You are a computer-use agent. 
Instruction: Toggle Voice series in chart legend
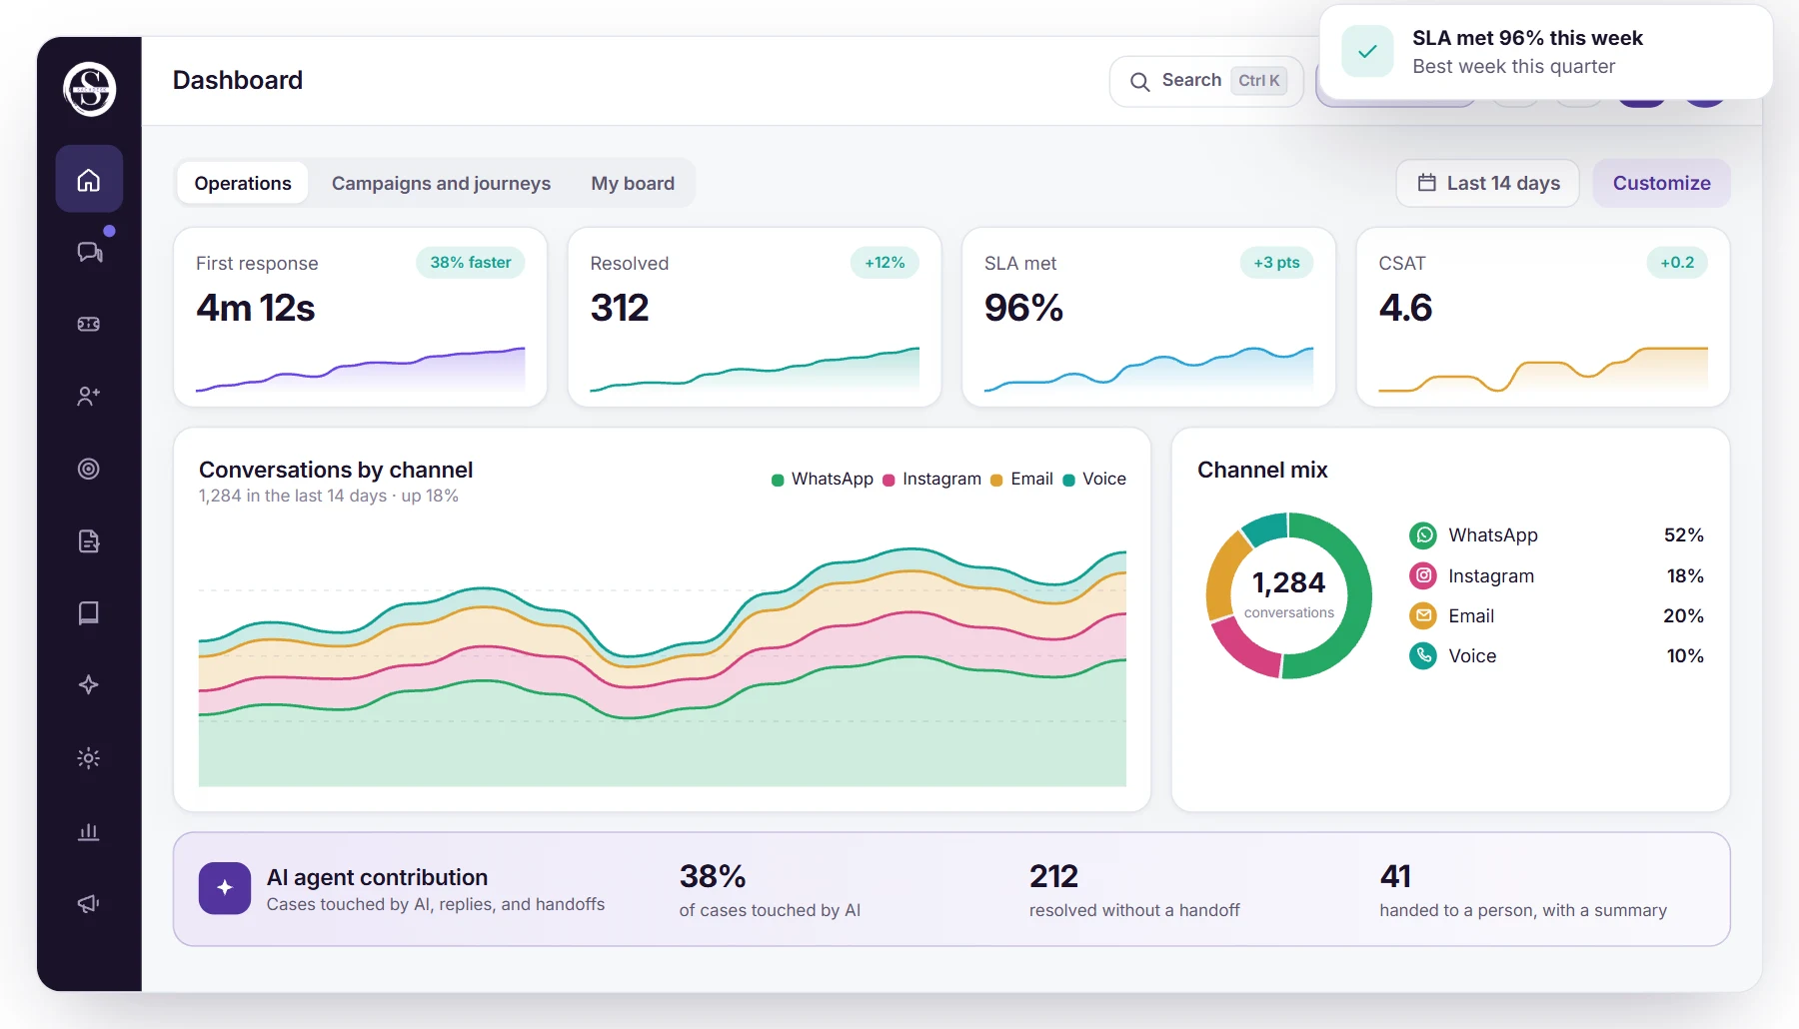[1094, 480]
